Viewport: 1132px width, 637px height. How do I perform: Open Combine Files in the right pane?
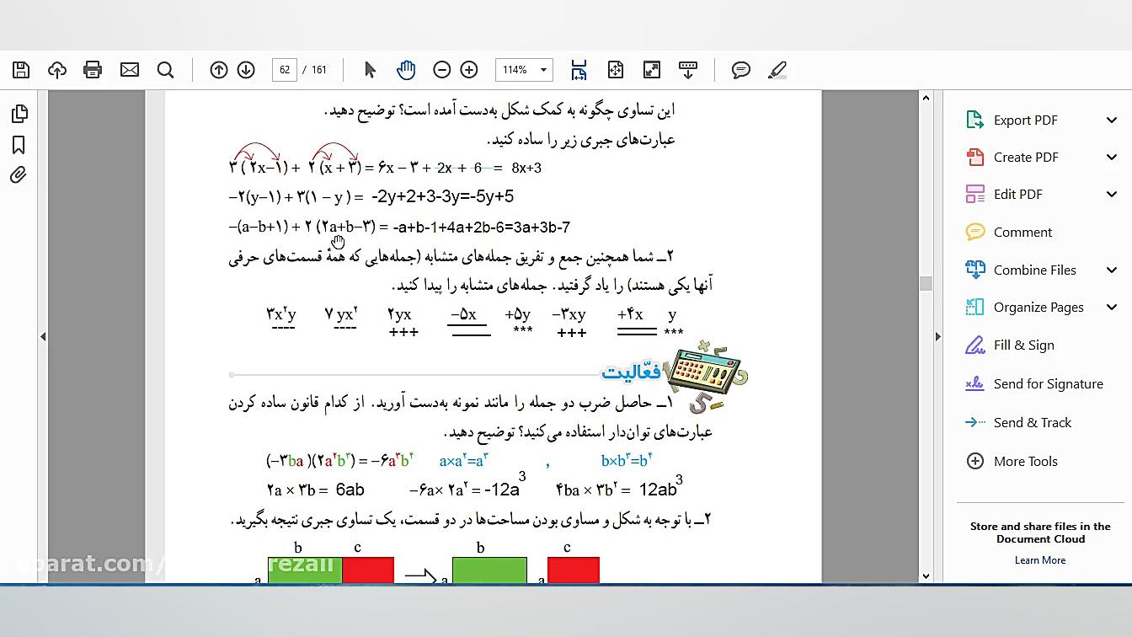click(x=1034, y=270)
